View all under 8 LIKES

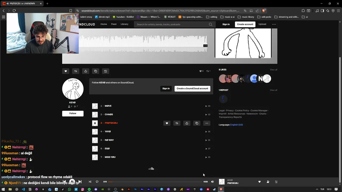pos(274,70)
